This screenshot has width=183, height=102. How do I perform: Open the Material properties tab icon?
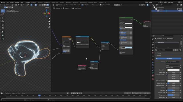[153, 76]
